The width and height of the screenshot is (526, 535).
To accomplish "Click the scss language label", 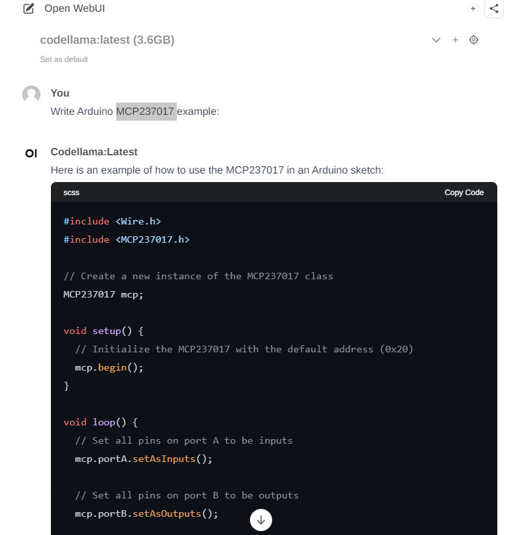I will point(71,192).
